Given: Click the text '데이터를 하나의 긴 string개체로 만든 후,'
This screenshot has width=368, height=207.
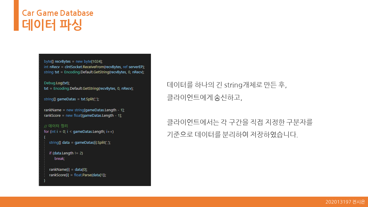Looking at the screenshot, I should click(x=227, y=85).
